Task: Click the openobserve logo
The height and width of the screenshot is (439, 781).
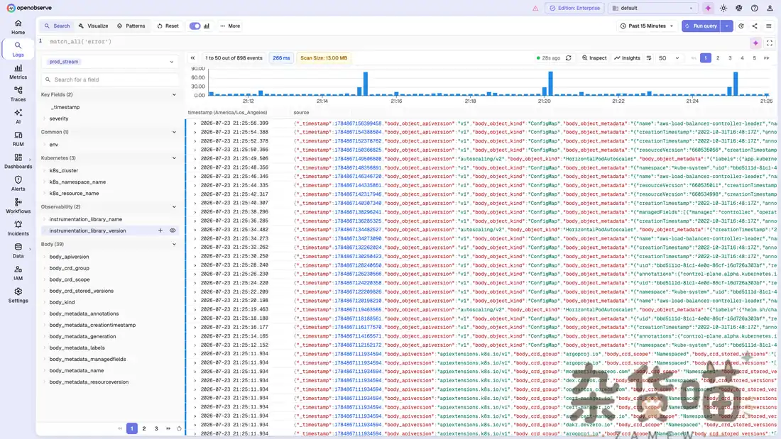Action: [x=29, y=8]
